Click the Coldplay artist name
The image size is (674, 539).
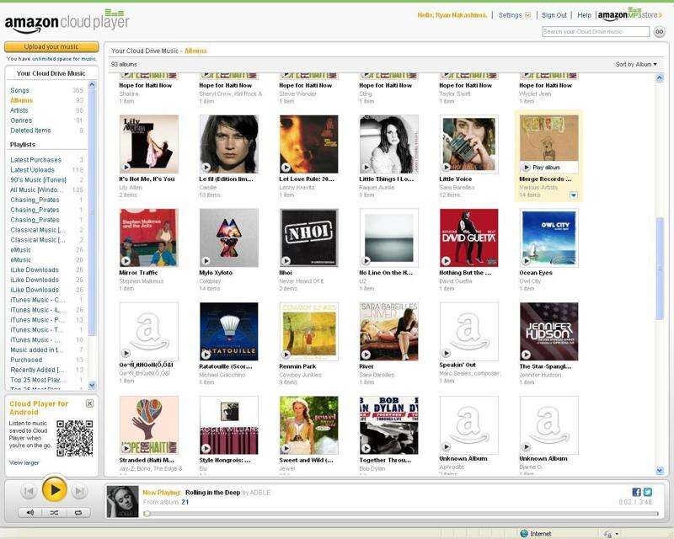click(x=210, y=281)
